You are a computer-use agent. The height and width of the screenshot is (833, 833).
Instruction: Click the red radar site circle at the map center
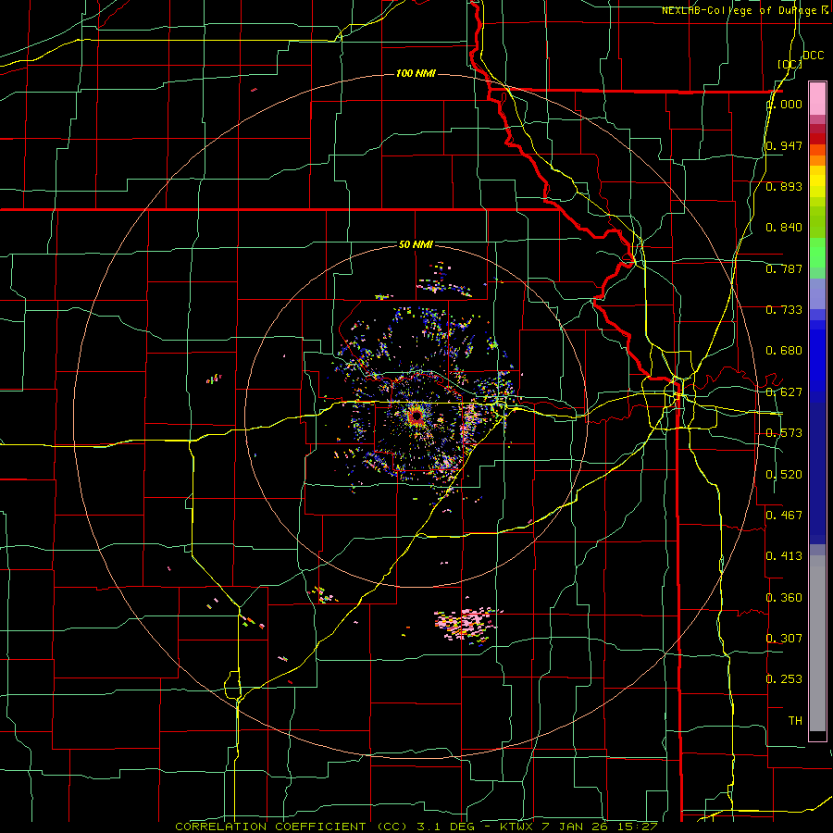(416, 416)
